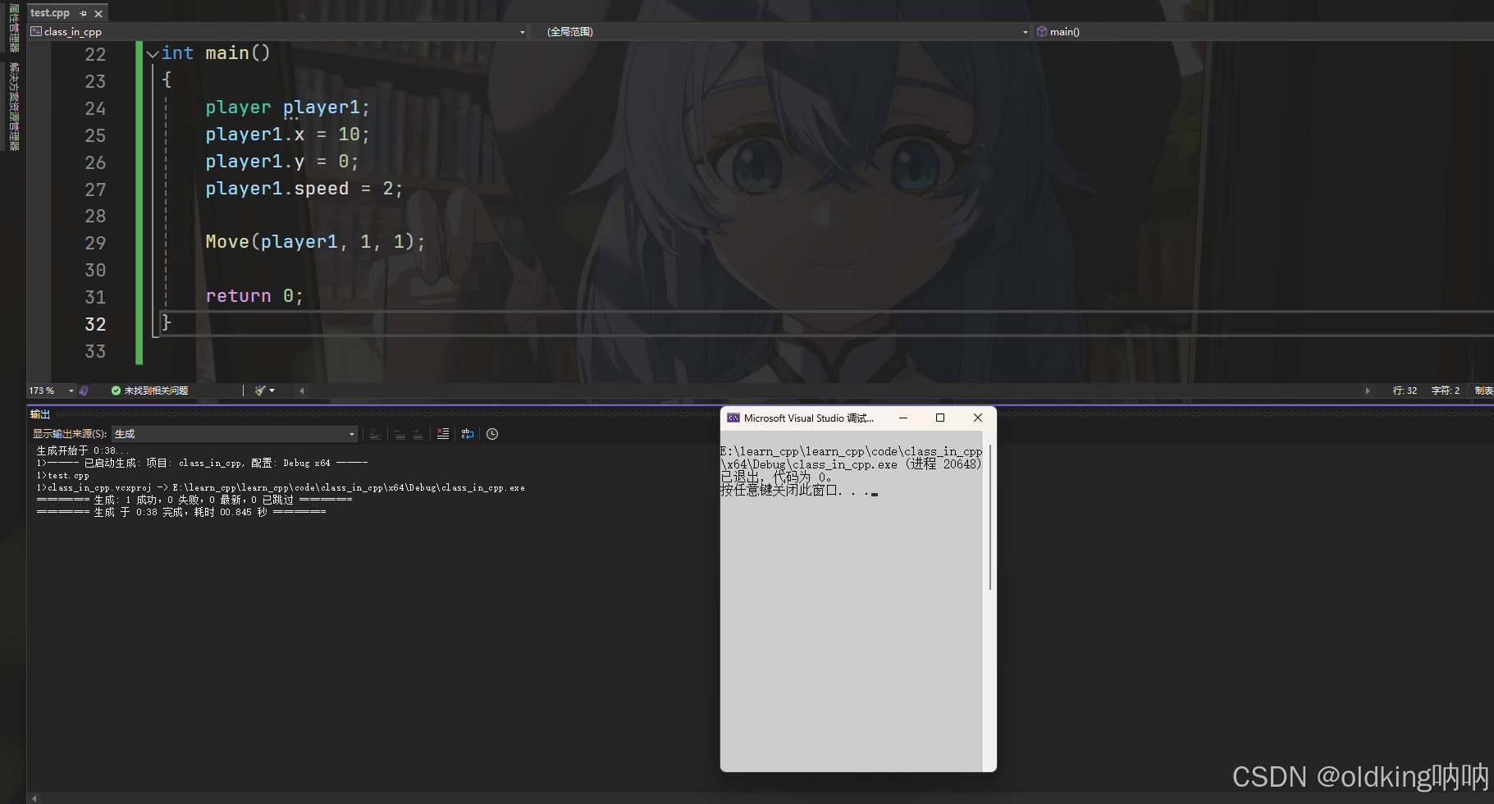The image size is (1494, 804).
Task: Open the 173 % zoom dropdown
Action: 71,391
